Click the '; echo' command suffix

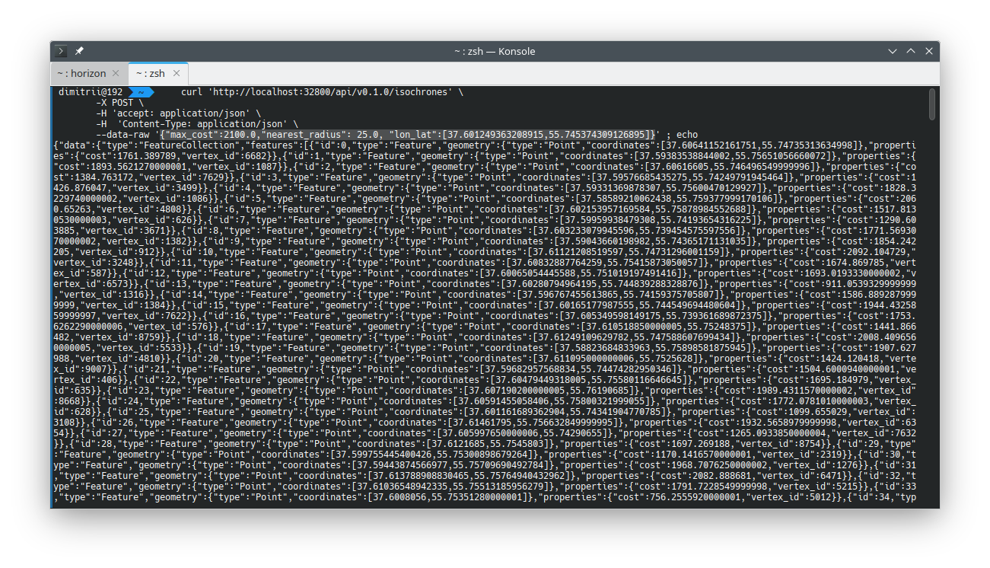point(682,134)
